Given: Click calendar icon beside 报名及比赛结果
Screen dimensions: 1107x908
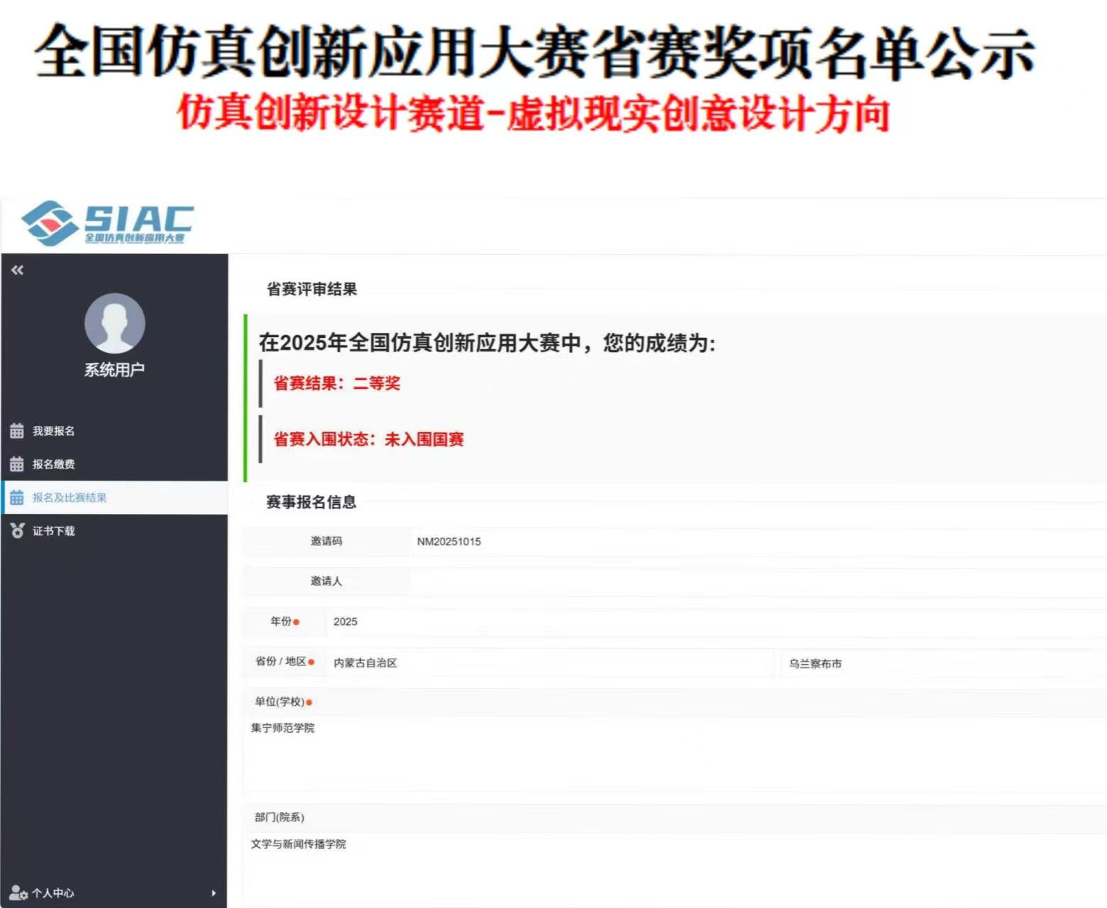Looking at the screenshot, I should 17,498.
